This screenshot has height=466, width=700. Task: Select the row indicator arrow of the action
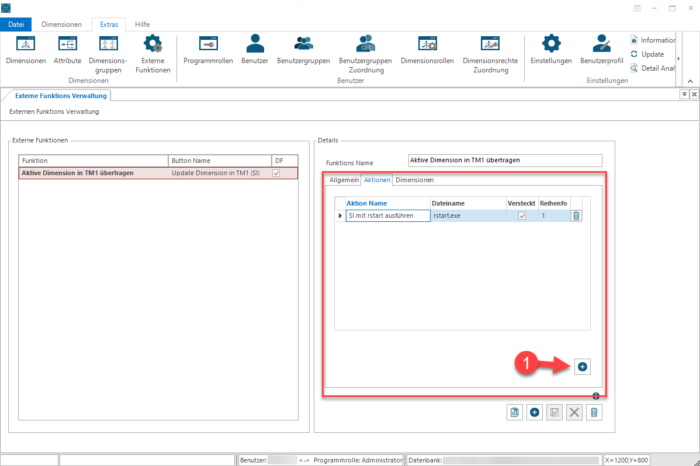340,215
